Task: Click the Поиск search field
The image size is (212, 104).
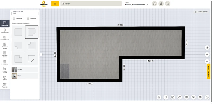Action: pyautogui.click(x=91, y=4)
